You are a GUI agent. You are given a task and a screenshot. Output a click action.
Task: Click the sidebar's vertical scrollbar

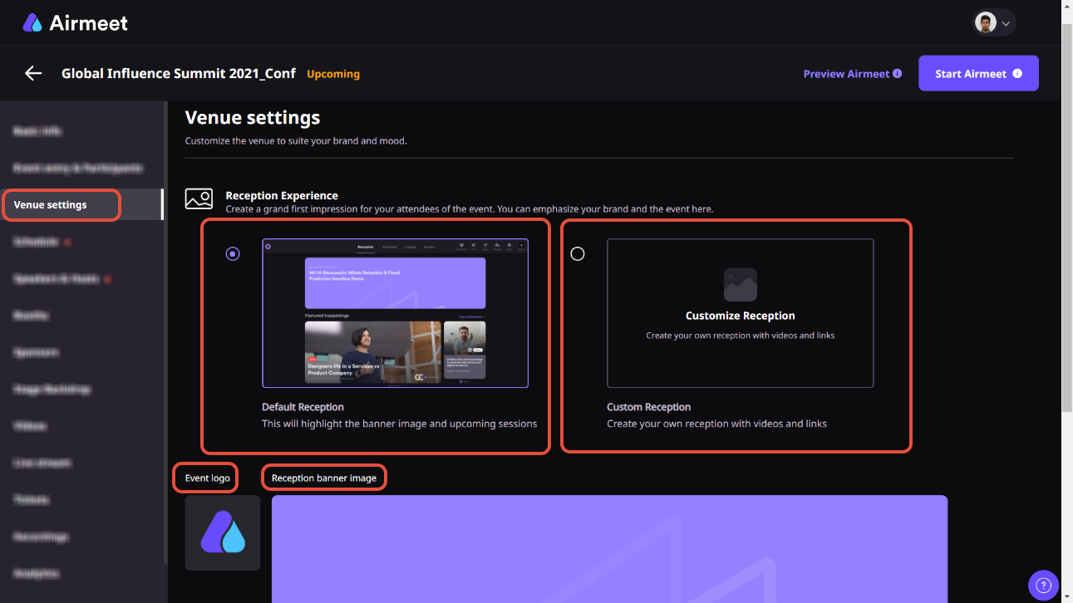pos(165,332)
